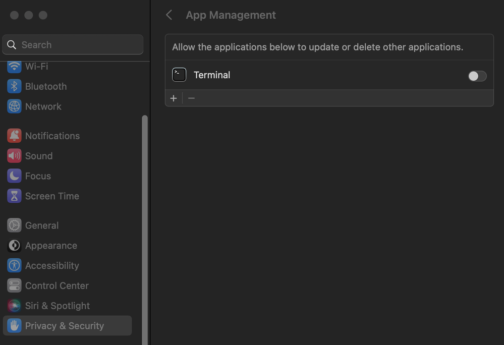The height and width of the screenshot is (345, 504).
Task: Click the Bluetooth sidebar icon
Action: [14, 86]
